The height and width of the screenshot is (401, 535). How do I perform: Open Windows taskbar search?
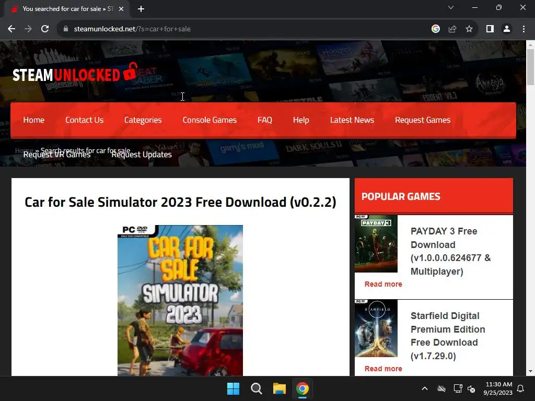[256, 388]
